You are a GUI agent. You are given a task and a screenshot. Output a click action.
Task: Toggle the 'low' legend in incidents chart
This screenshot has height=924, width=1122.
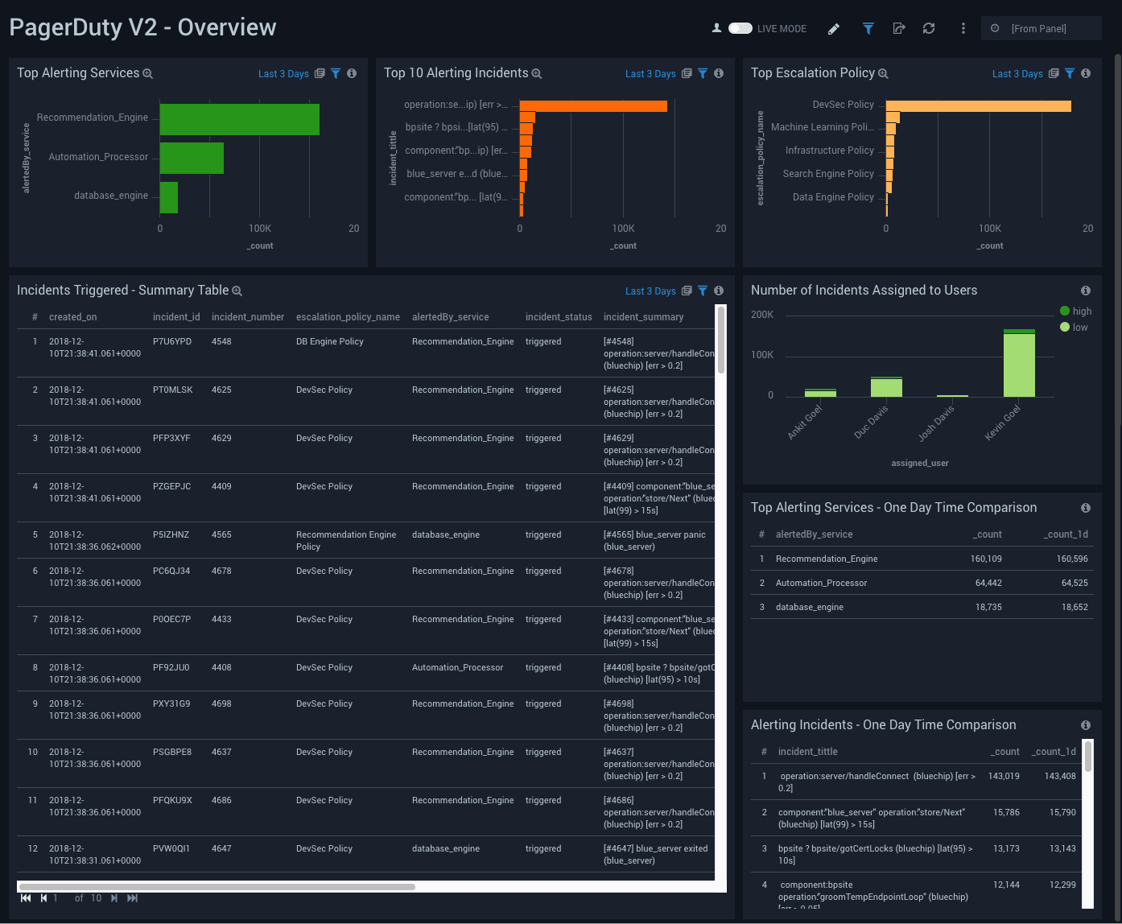coord(1075,327)
